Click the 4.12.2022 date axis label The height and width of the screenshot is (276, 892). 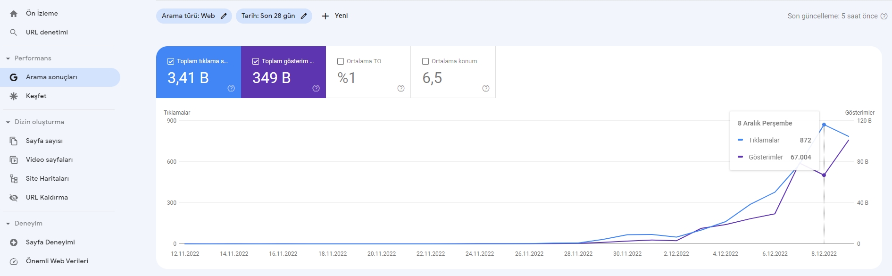(x=725, y=254)
